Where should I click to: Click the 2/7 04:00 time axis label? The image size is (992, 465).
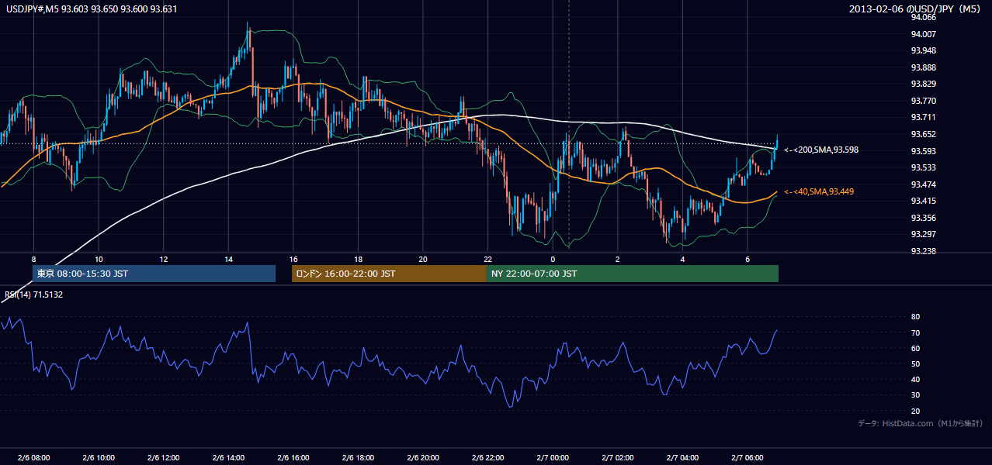tap(682, 457)
